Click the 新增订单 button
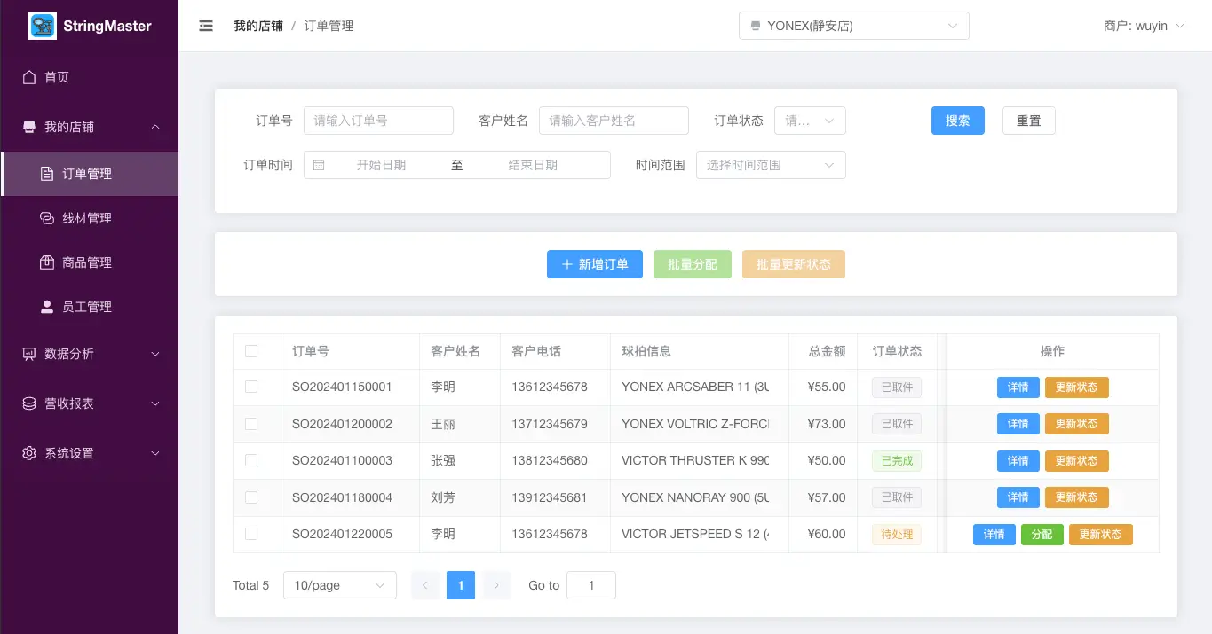The height and width of the screenshot is (634, 1212). pyautogui.click(x=594, y=264)
